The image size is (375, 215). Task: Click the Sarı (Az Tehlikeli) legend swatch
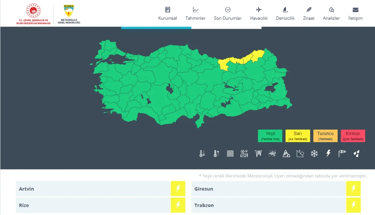298,136
